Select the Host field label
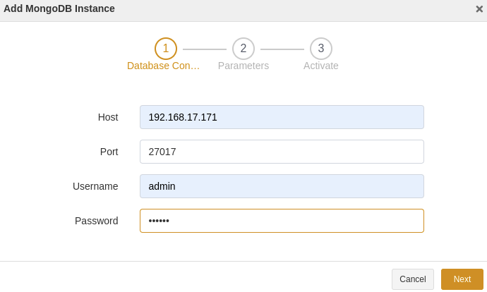 pos(108,117)
